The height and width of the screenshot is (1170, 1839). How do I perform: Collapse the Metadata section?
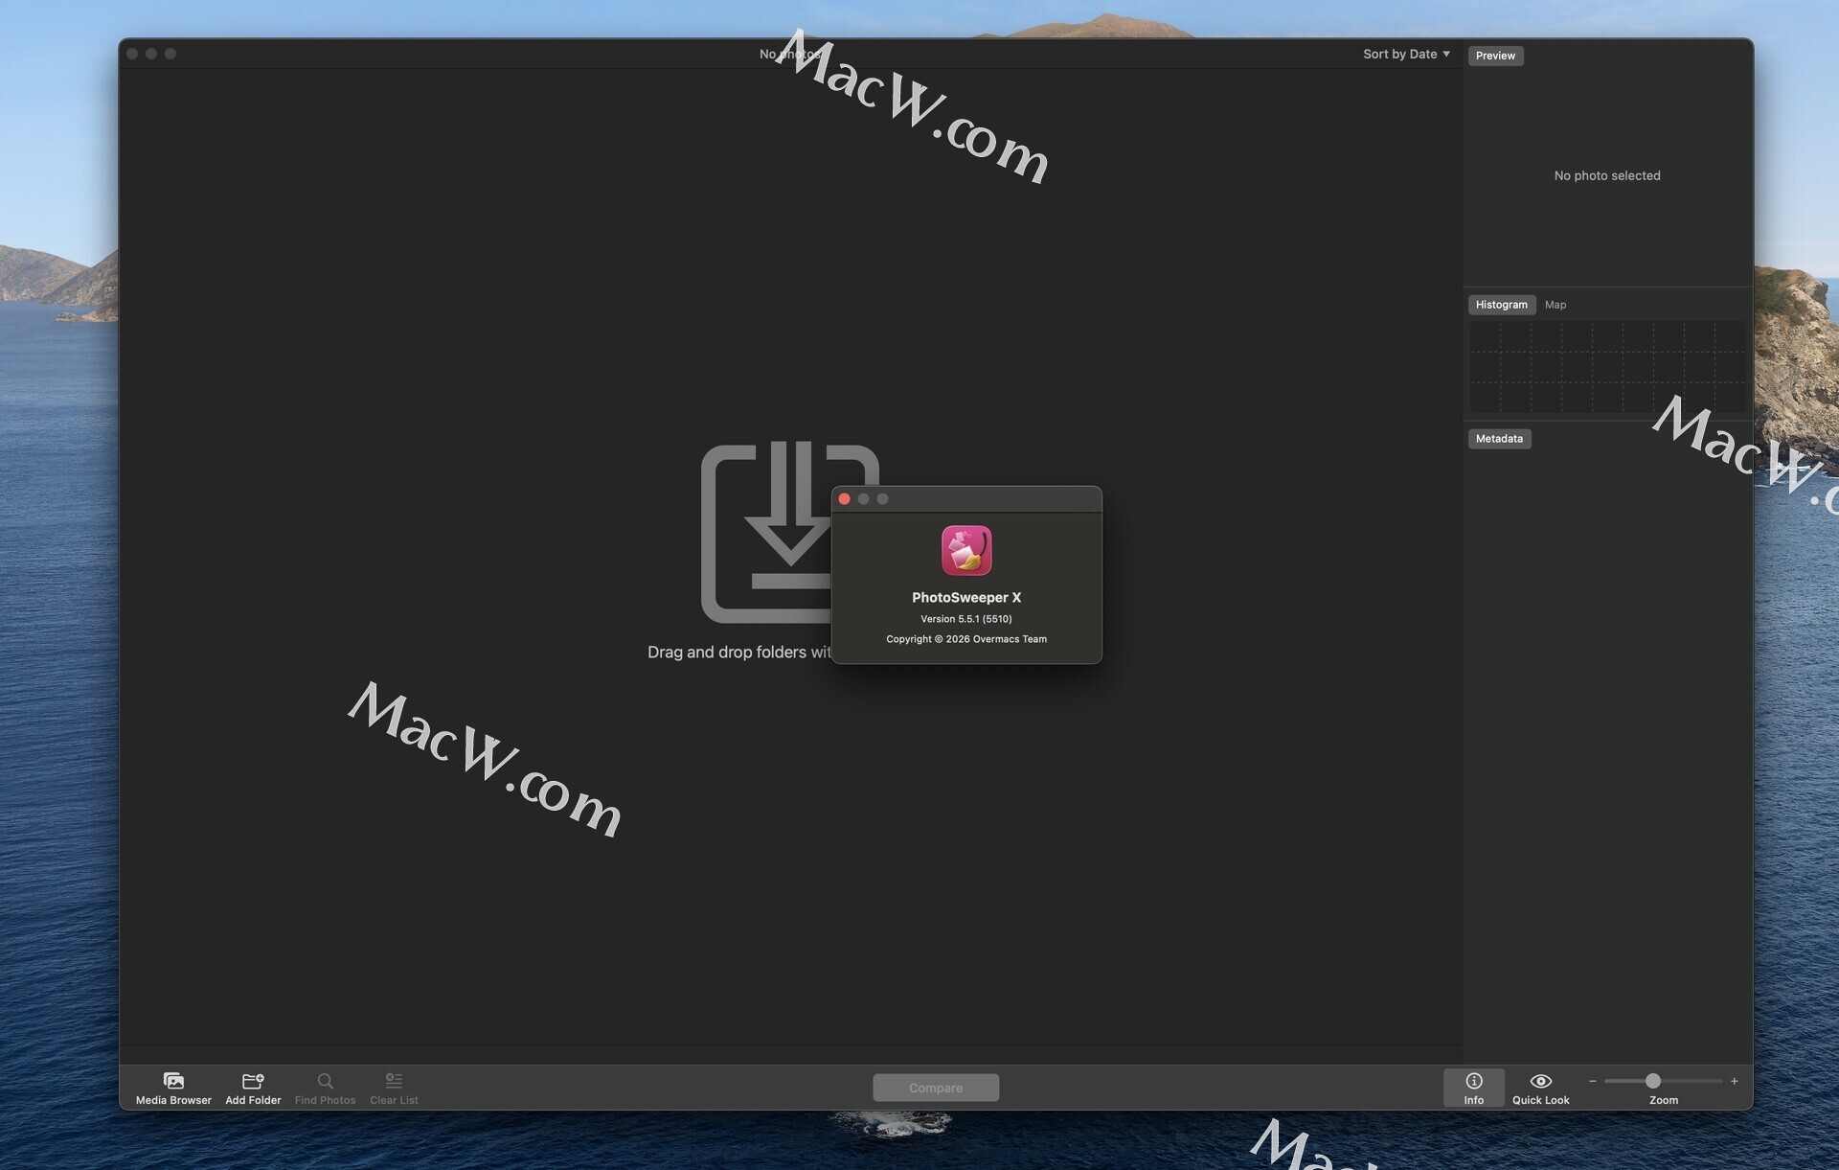tap(1499, 439)
